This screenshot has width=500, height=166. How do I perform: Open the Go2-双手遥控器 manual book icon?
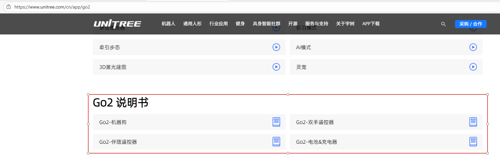[473, 122]
